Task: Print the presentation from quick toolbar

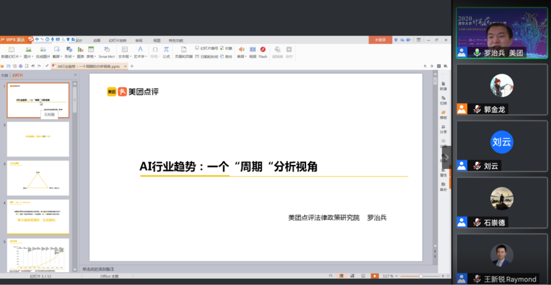Action: pyautogui.click(x=20, y=66)
